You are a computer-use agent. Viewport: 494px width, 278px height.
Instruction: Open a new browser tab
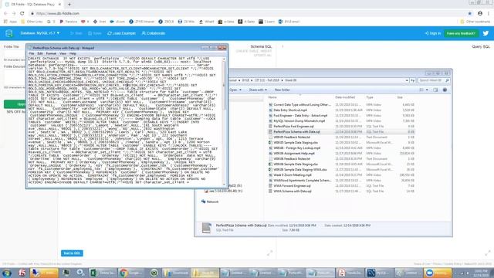(x=69, y=5)
